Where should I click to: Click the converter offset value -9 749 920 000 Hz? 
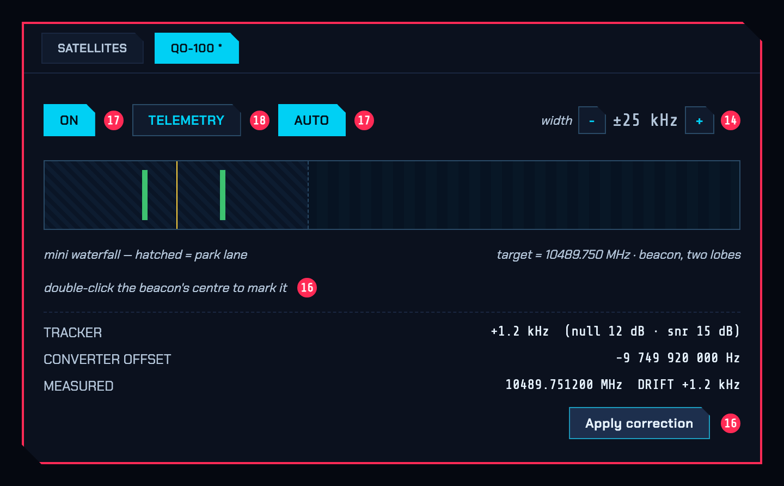click(x=678, y=358)
